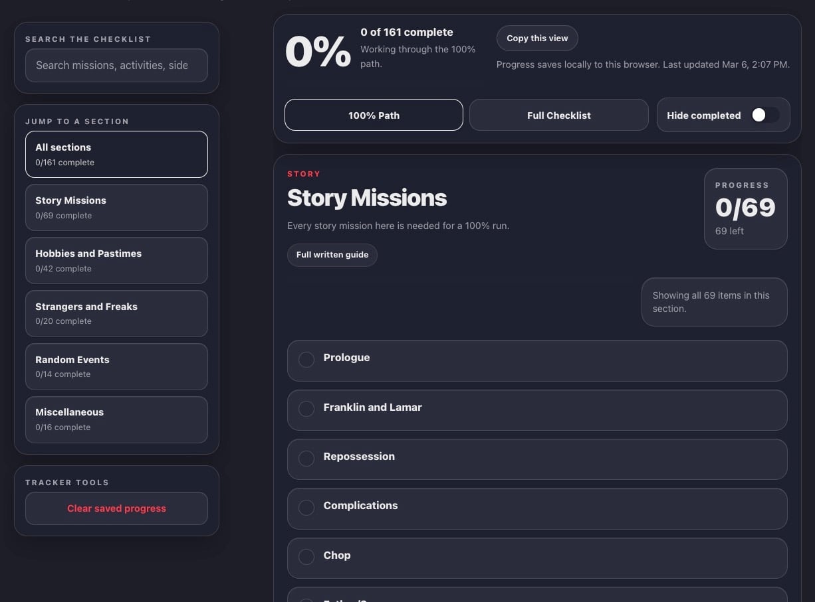The width and height of the screenshot is (815, 602).
Task: Click Copy this view
Action: (537, 38)
